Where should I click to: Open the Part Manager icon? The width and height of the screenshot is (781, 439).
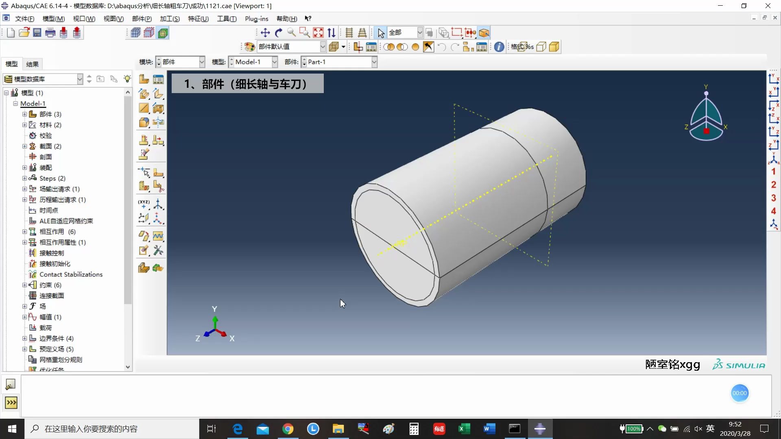(x=158, y=79)
